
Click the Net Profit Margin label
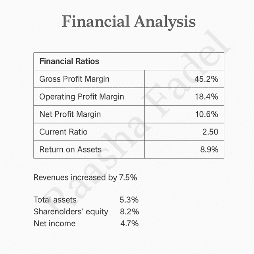tap(70, 114)
